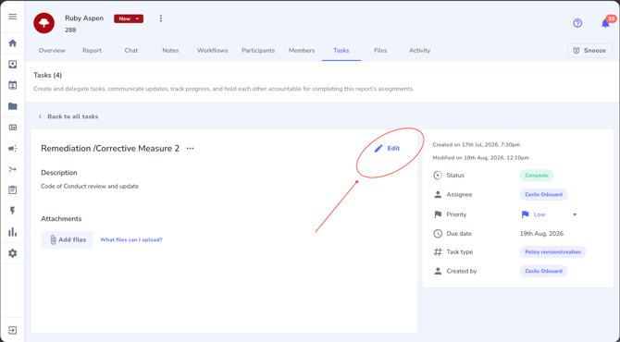This screenshot has height=342, width=620.
Task: Open the folder icon in sidebar
Action: [x=13, y=106]
